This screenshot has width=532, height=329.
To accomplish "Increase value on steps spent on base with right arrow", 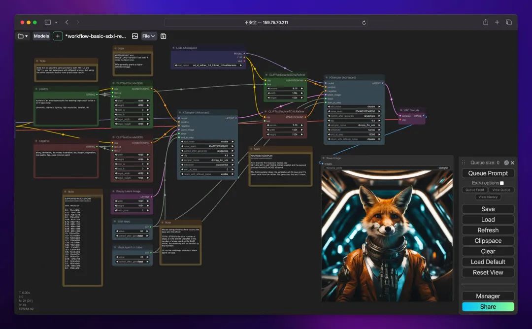I will pyautogui.click(x=148, y=257).
